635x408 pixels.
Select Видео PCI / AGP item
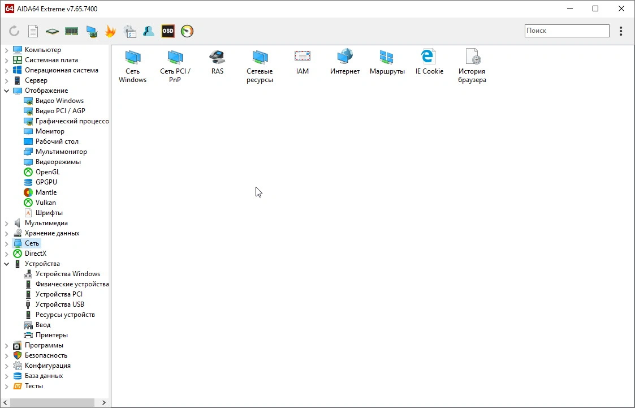tap(61, 110)
